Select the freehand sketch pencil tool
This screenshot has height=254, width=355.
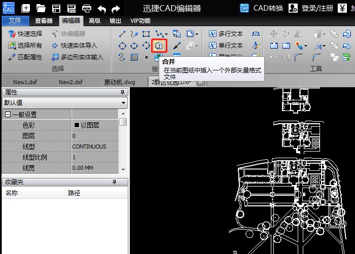134,34
